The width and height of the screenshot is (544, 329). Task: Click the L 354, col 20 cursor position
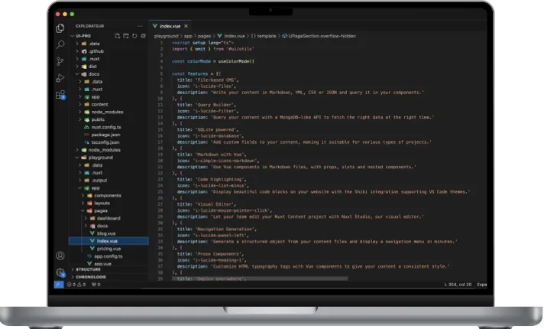458,285
